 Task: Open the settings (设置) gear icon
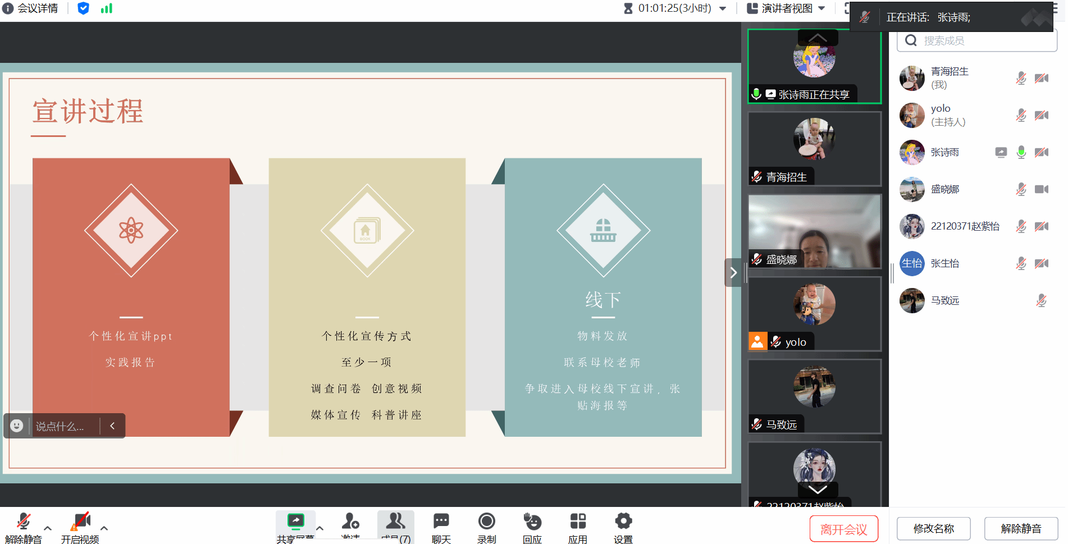point(623,527)
